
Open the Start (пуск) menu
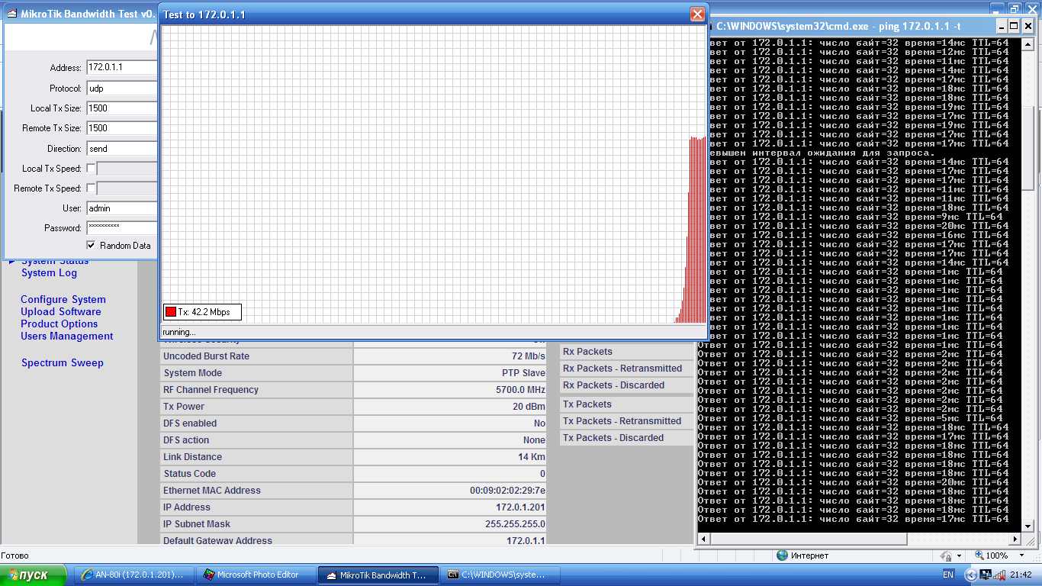point(34,575)
